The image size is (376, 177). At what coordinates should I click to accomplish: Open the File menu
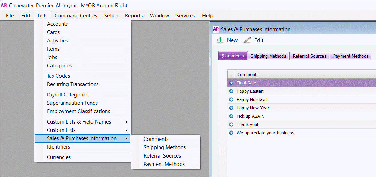tap(10, 16)
